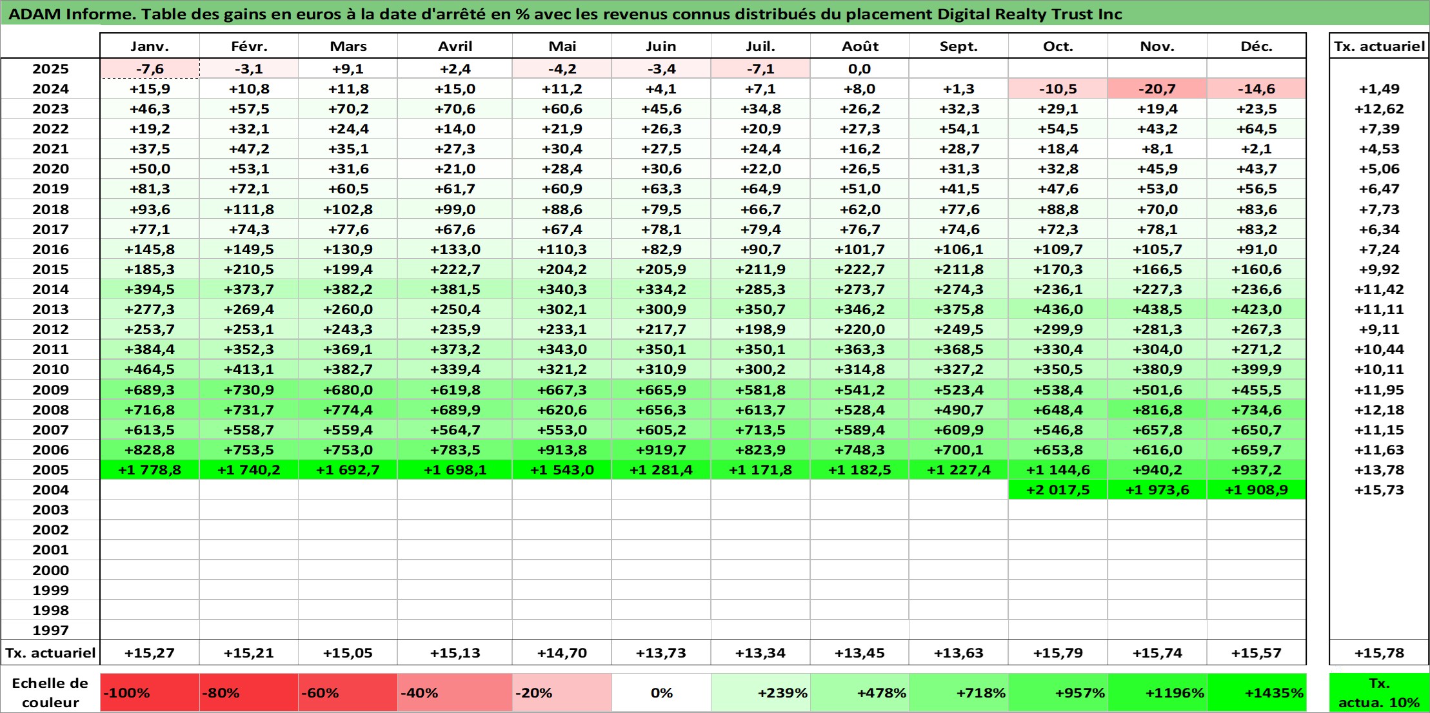This screenshot has width=1430, height=713.
Task: Click the +239% light green scale swatch
Action: click(x=760, y=692)
